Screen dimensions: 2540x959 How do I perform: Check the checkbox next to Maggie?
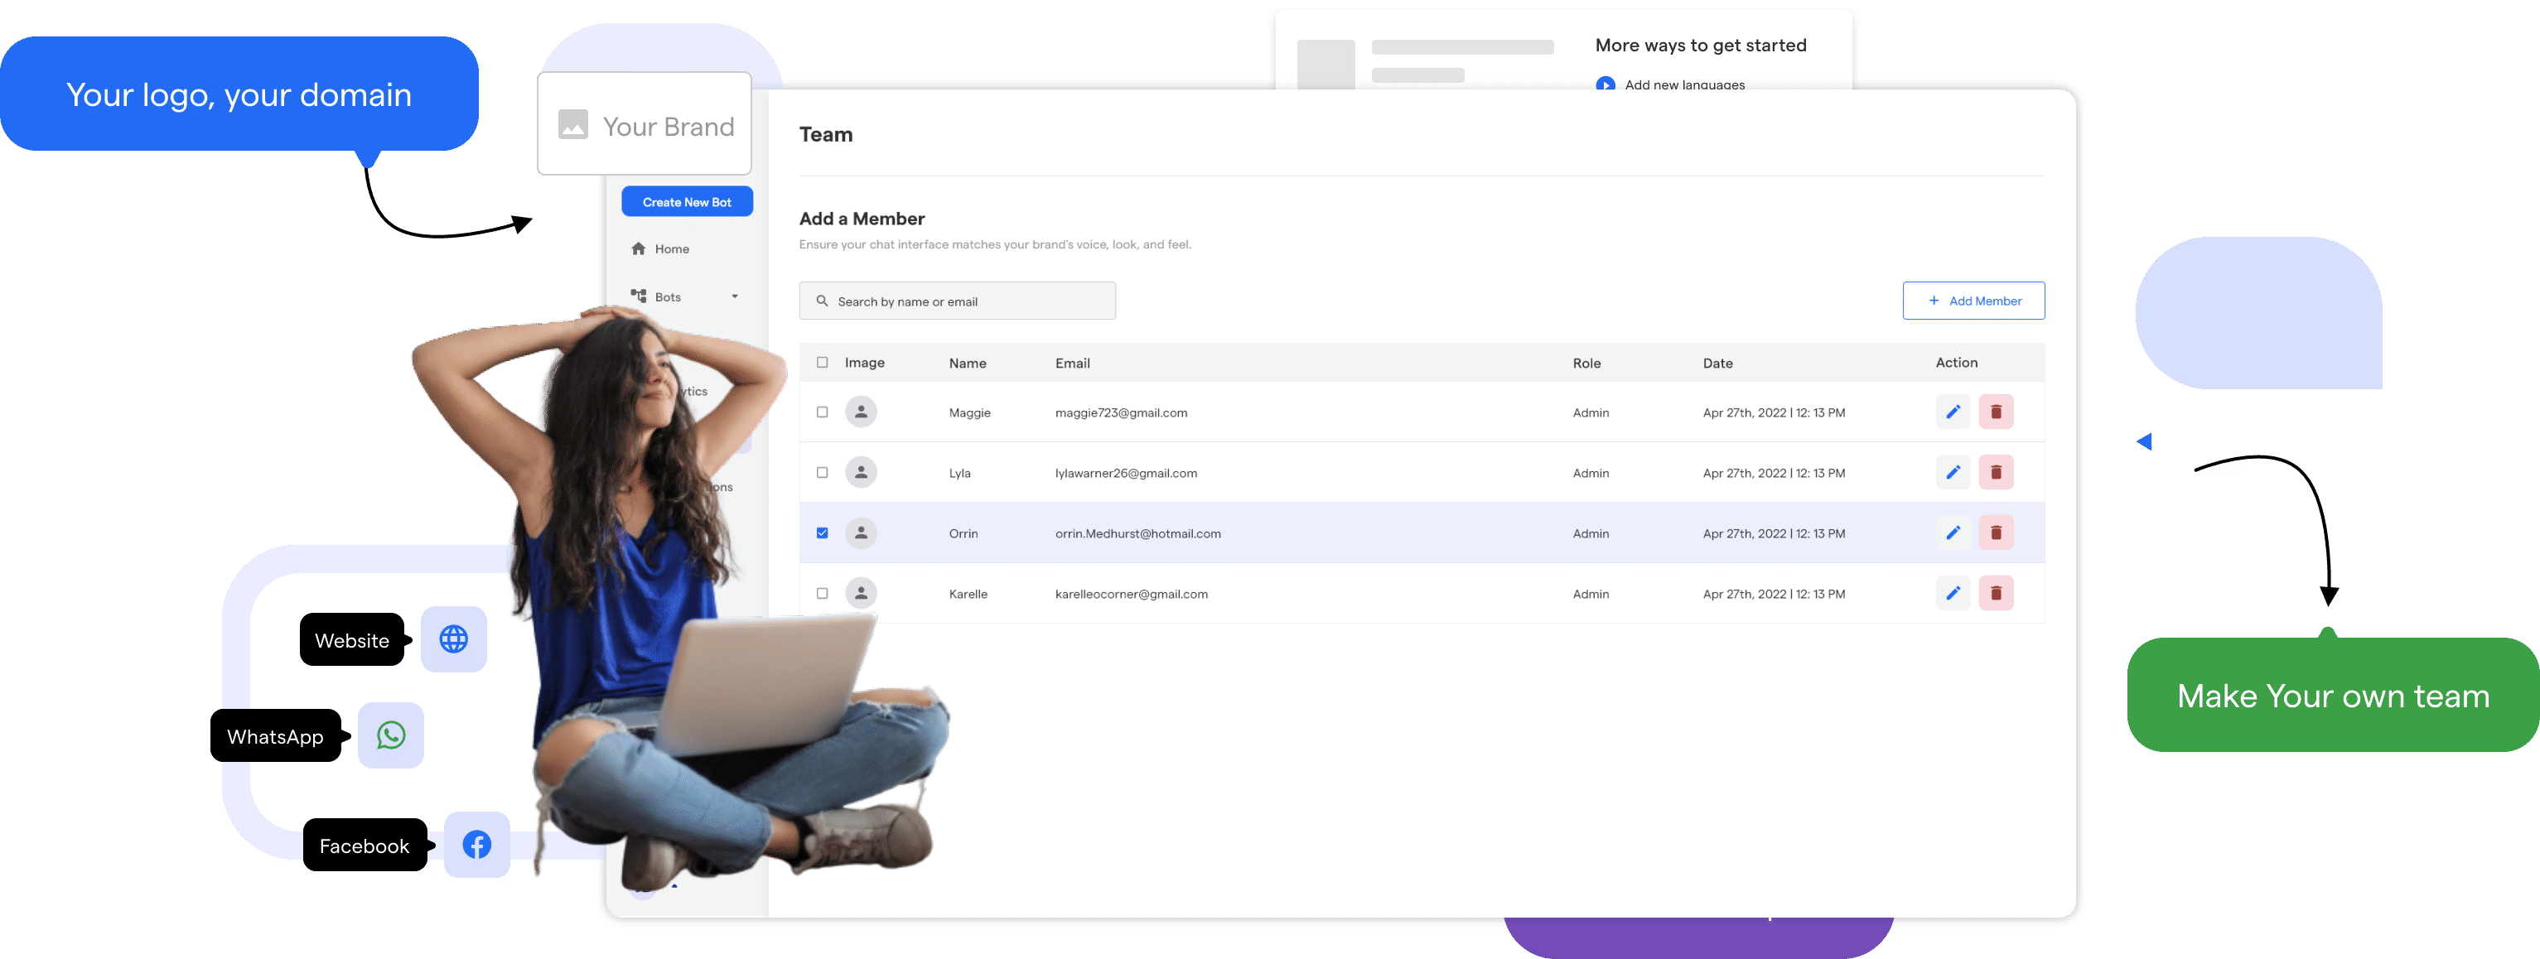(823, 412)
